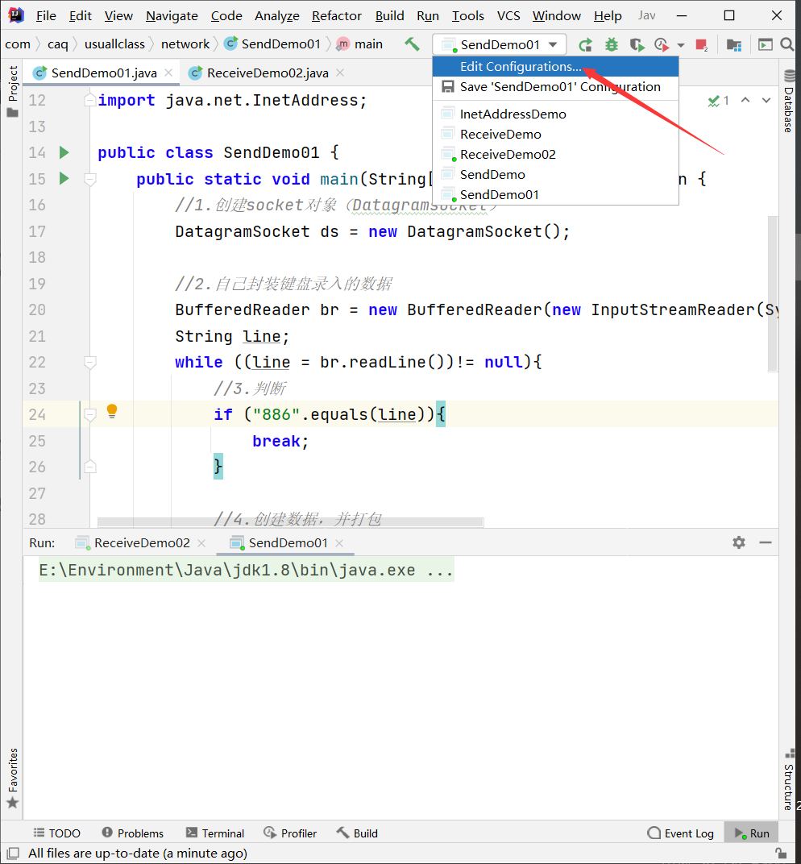This screenshot has width=801, height=864.
Task: Click the green run arrow beside line 14
Action: tap(64, 152)
